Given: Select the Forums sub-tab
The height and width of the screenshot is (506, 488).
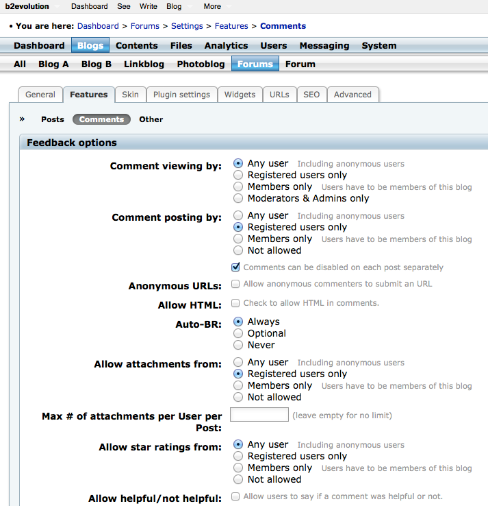Looking at the screenshot, I should pyautogui.click(x=255, y=64).
